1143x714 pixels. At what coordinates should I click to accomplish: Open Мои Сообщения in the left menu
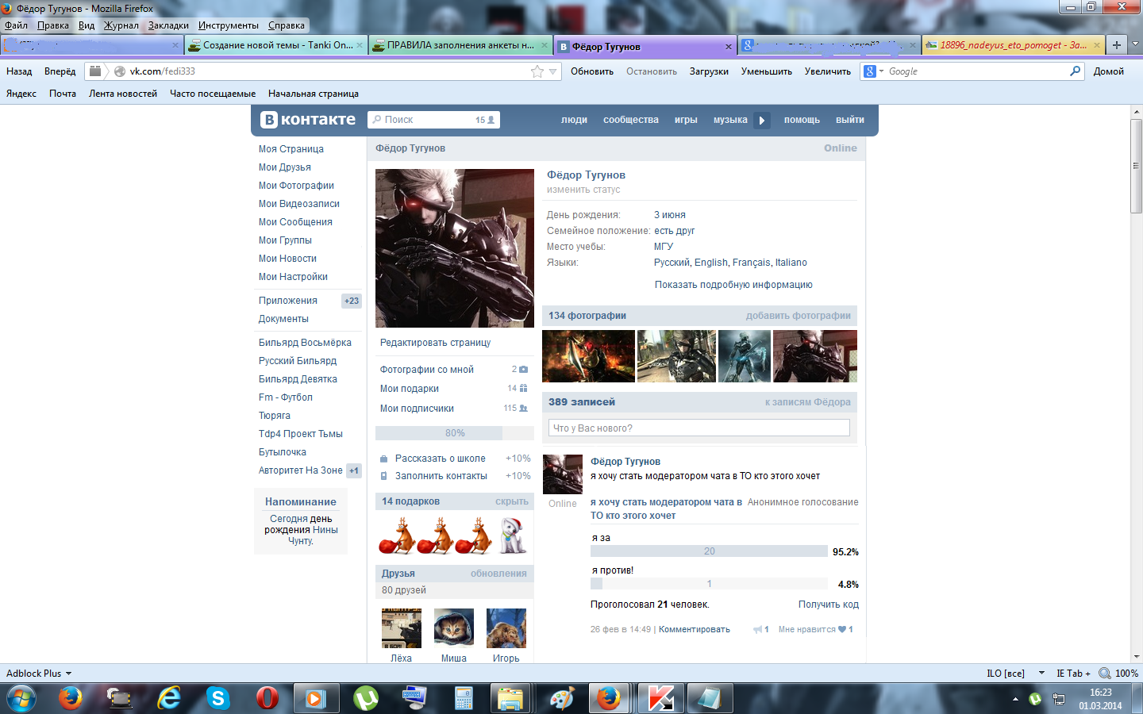tap(295, 222)
